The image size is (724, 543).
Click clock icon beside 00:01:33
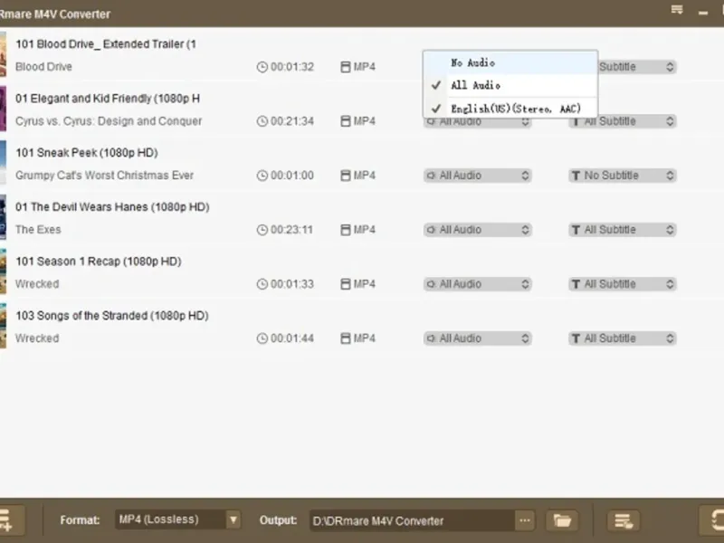pos(262,284)
